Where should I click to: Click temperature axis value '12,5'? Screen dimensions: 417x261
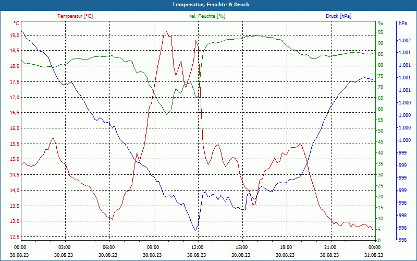point(15,237)
